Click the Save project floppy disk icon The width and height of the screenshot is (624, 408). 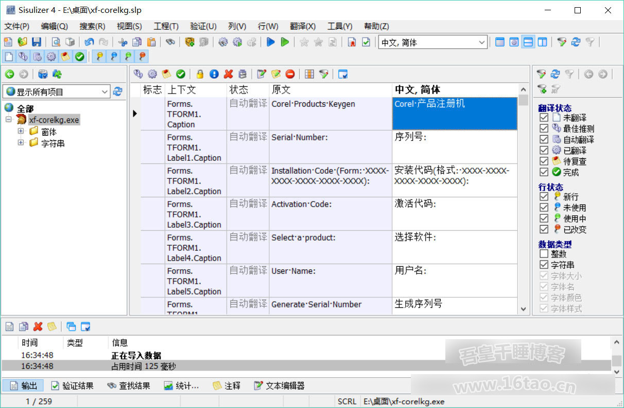pyautogui.click(x=37, y=42)
